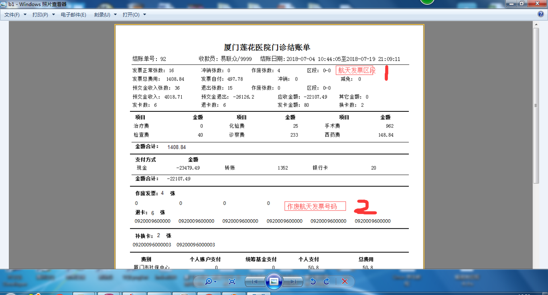Screen dimensions: 548x295
Task: Click the 手术费 label
Action: pos(333,126)
